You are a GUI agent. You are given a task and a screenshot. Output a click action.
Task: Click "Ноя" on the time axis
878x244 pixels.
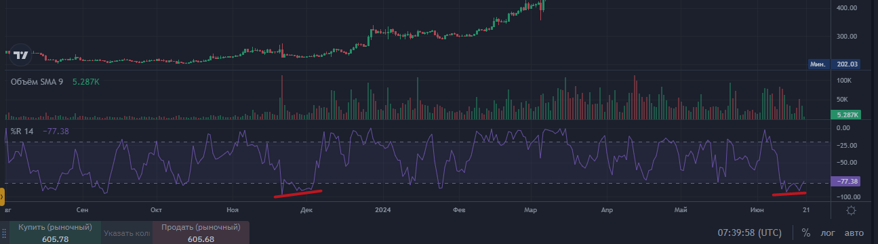pos(233,210)
